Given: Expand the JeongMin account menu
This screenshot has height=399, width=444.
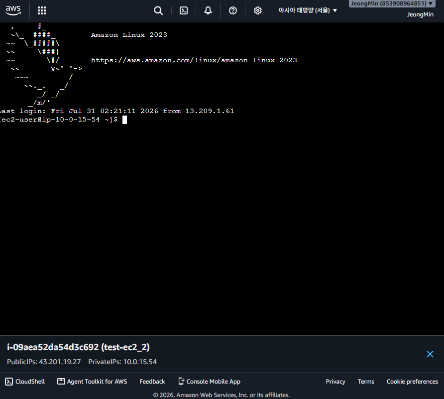Looking at the screenshot, I should pyautogui.click(x=392, y=3).
